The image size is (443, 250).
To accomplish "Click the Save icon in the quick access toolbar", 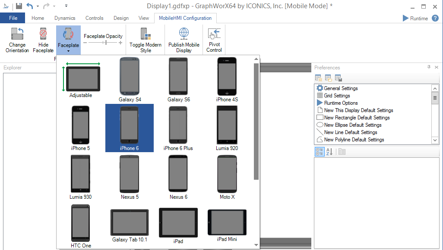I will [x=19, y=6].
